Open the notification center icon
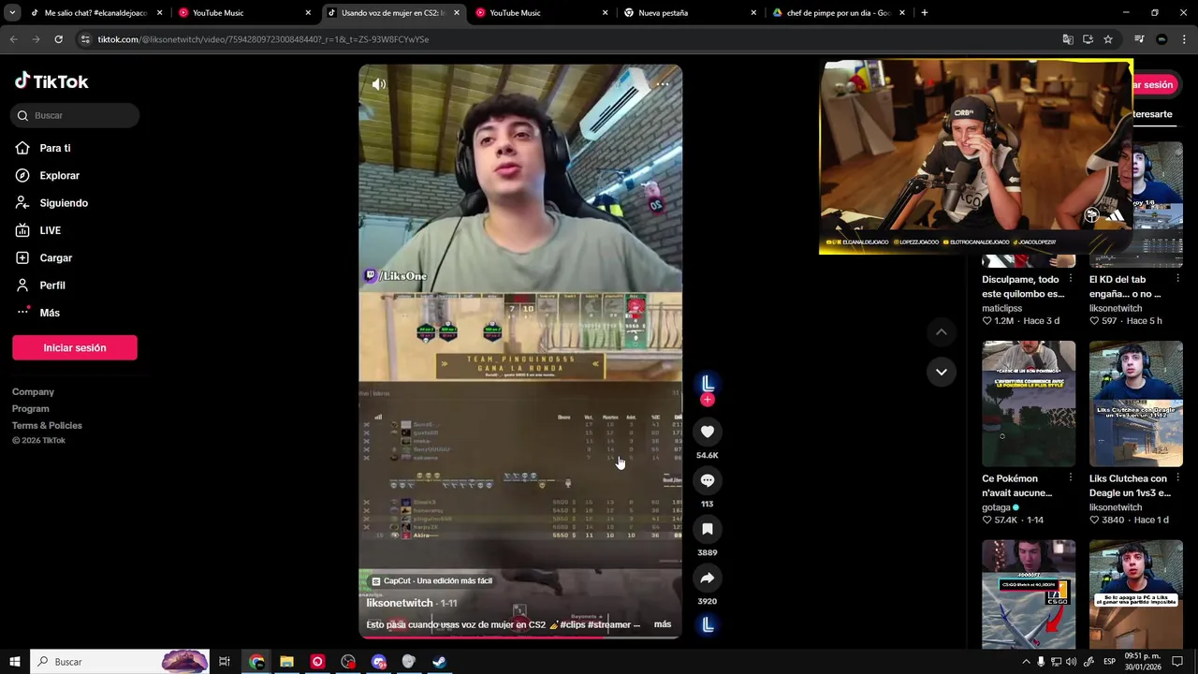The image size is (1198, 674). point(1178,662)
